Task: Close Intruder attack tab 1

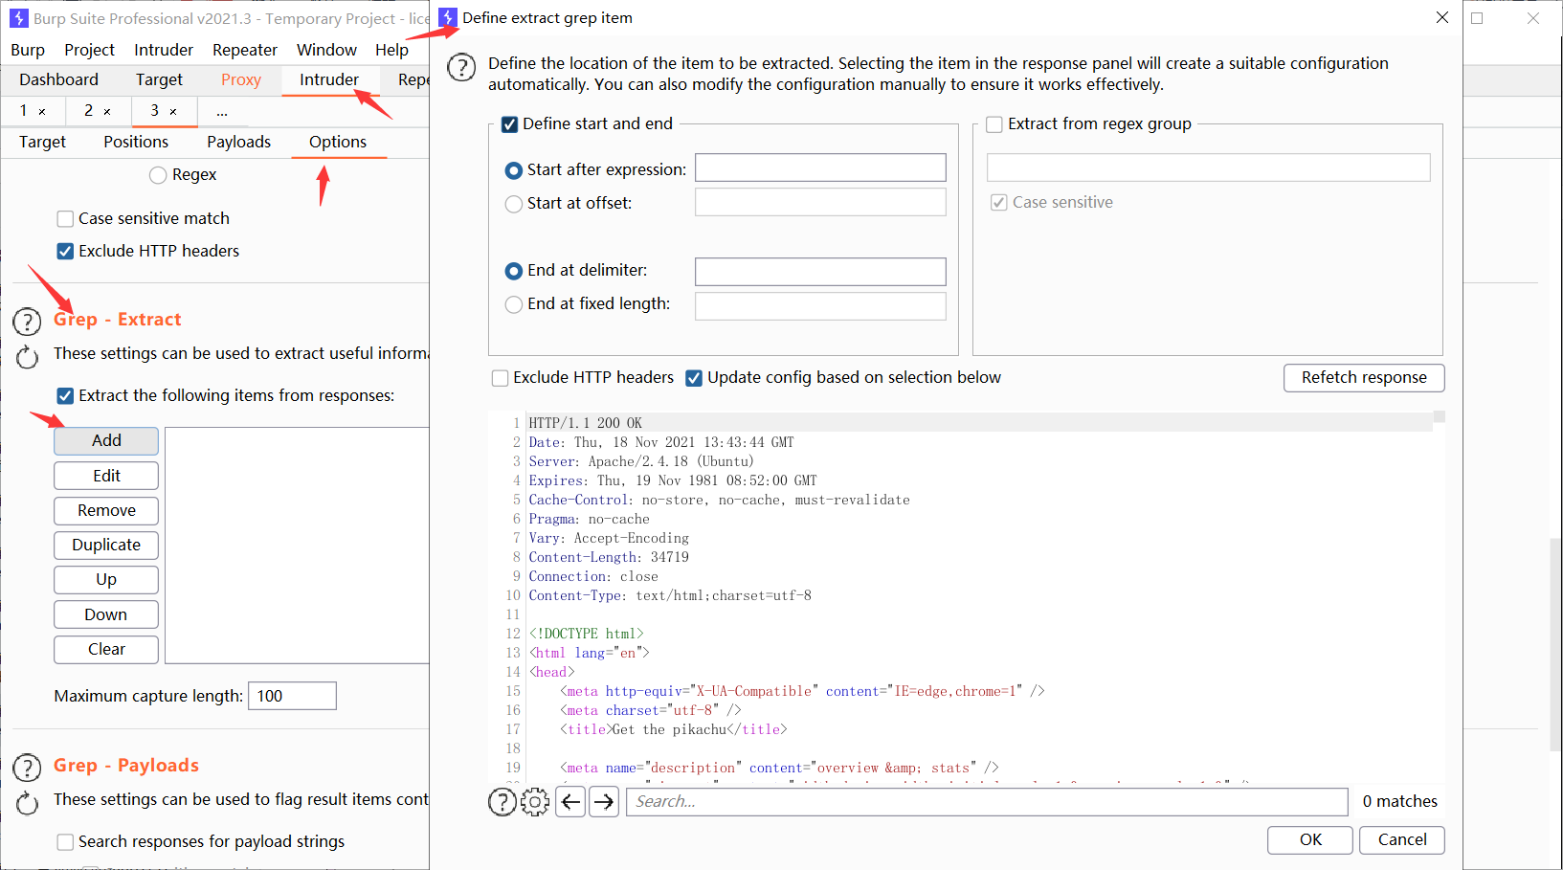Action: pos(42,112)
